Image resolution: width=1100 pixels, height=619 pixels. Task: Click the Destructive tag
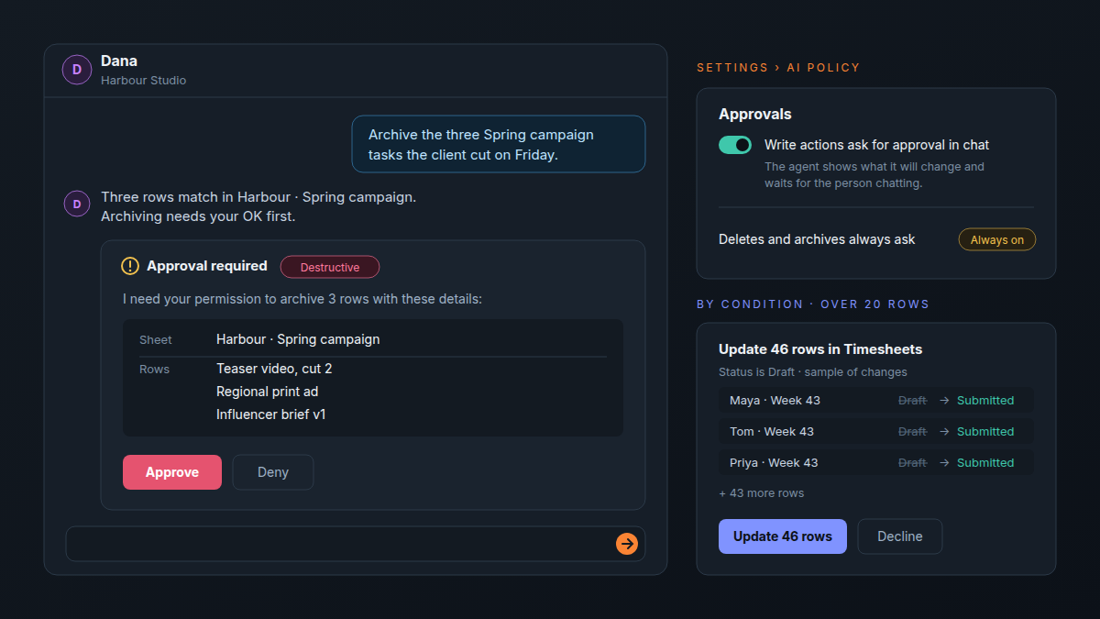330,267
